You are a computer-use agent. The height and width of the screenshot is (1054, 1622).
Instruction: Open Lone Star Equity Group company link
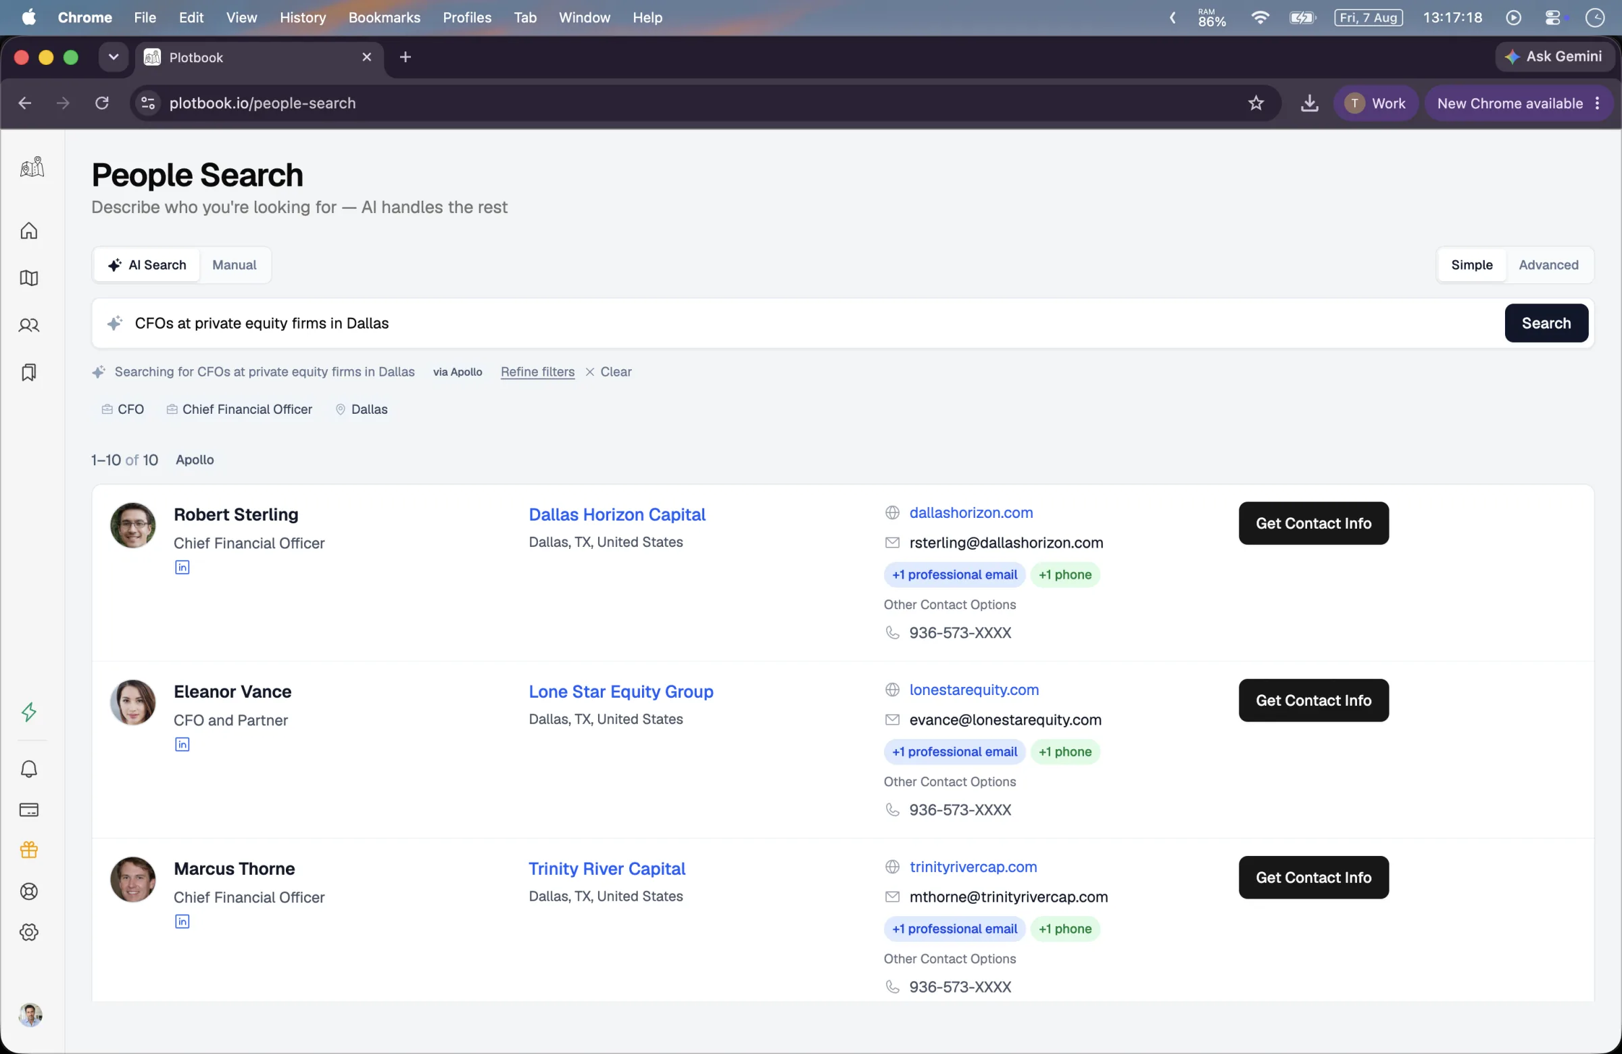tap(621, 692)
